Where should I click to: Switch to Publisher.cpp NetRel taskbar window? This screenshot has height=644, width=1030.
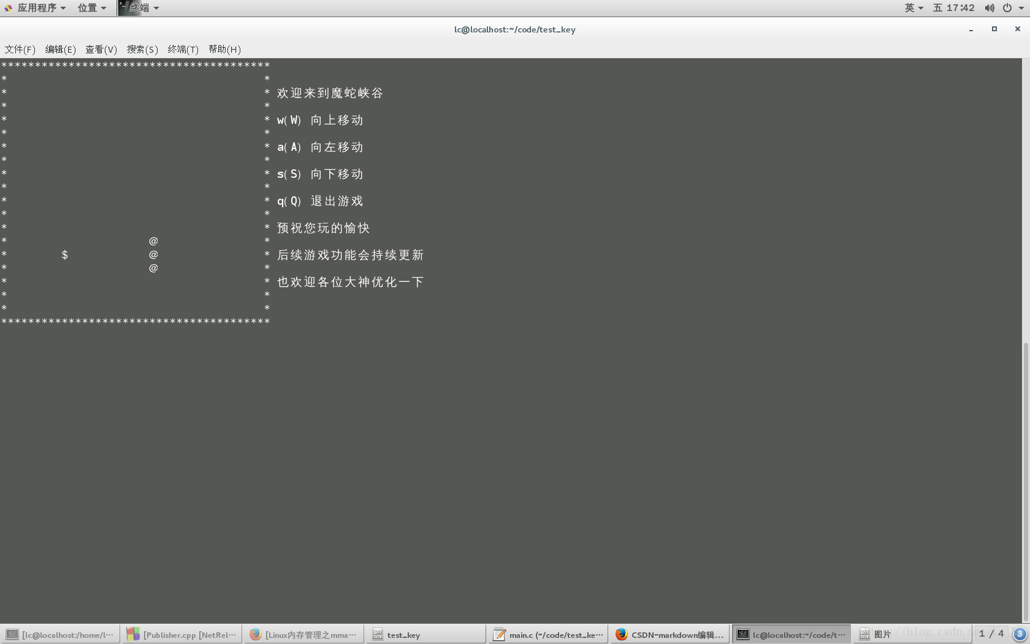182,635
